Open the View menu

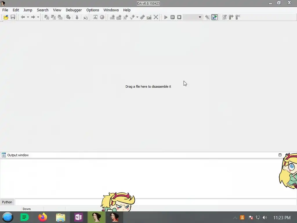pos(57,10)
